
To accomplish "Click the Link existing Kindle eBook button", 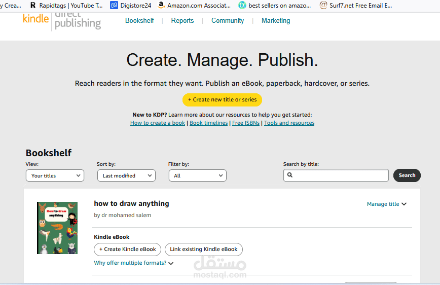I will pos(204,250).
